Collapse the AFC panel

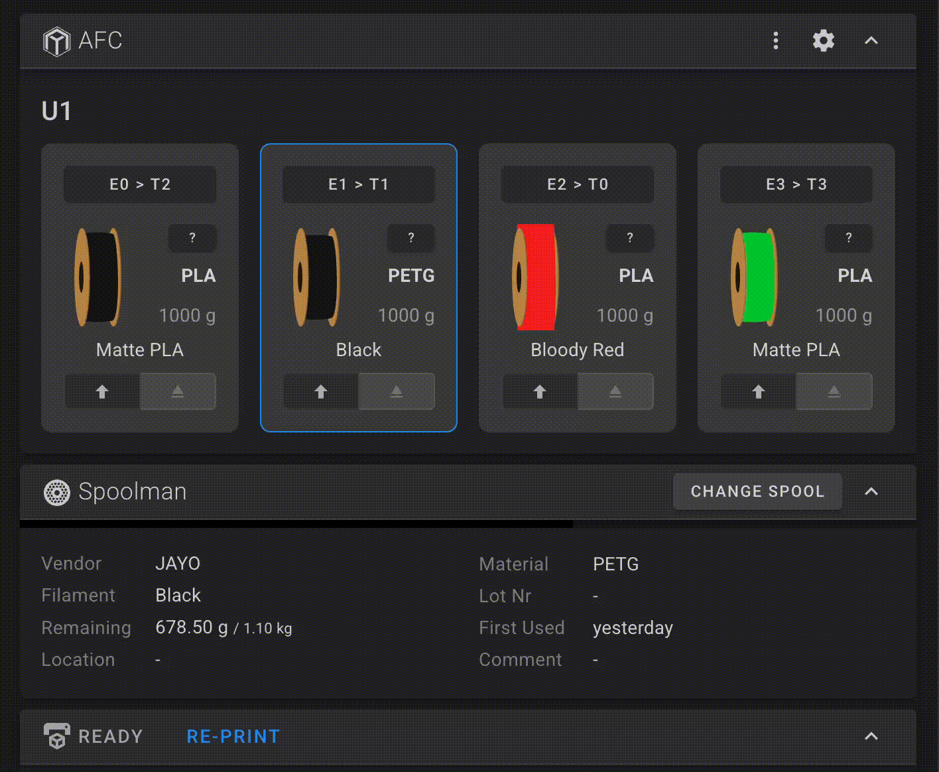pos(871,40)
